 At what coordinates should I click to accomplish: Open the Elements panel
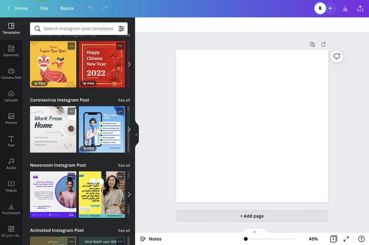(x=11, y=51)
